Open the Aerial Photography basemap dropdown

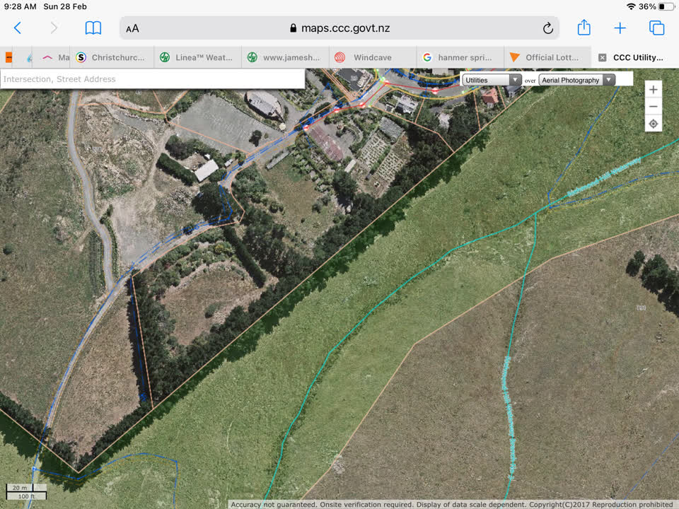[x=577, y=80]
